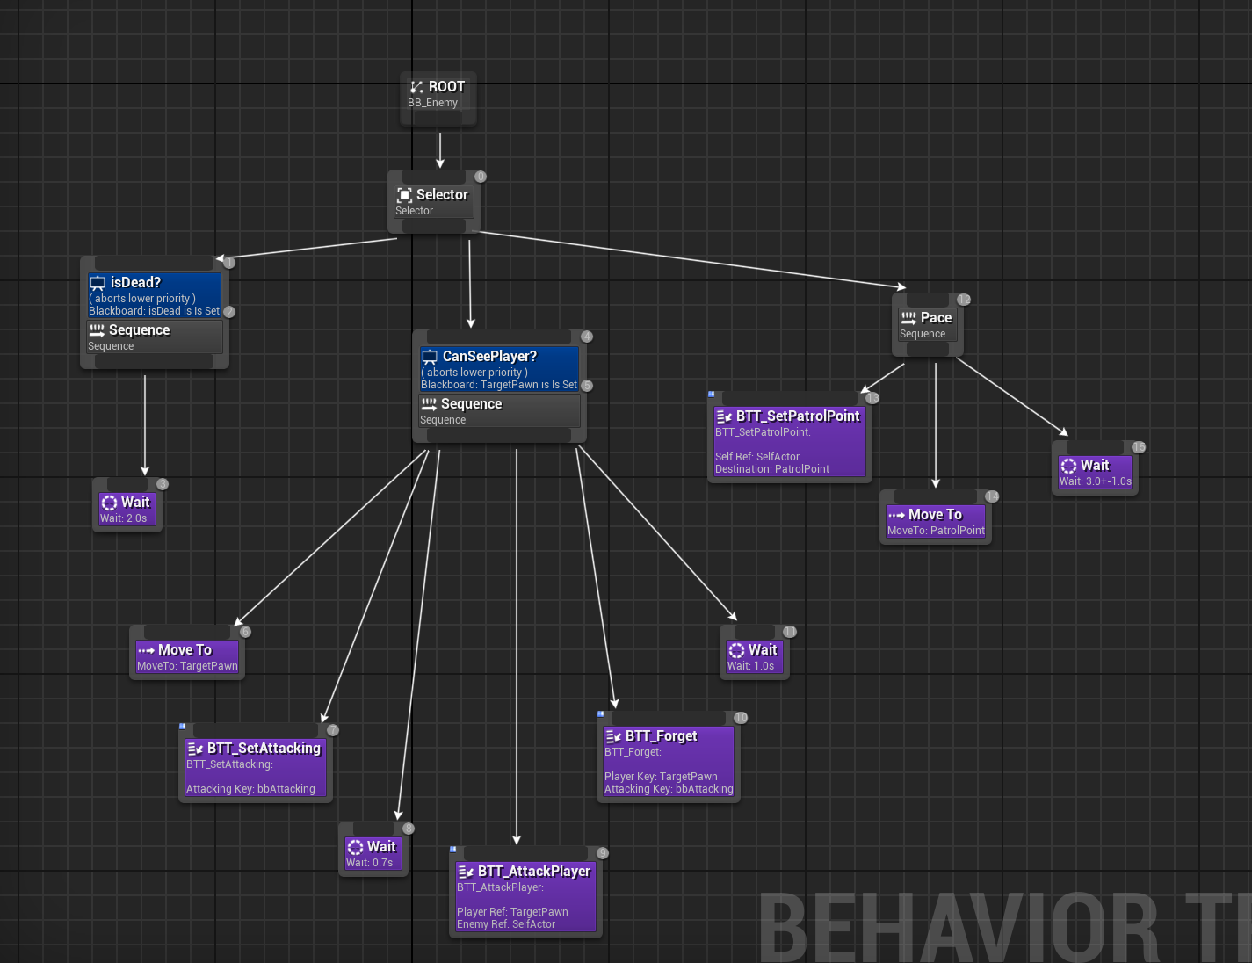Screen dimensions: 1252x963
Task: Click the 'Wait: 2.0s' label
Action: [123, 518]
